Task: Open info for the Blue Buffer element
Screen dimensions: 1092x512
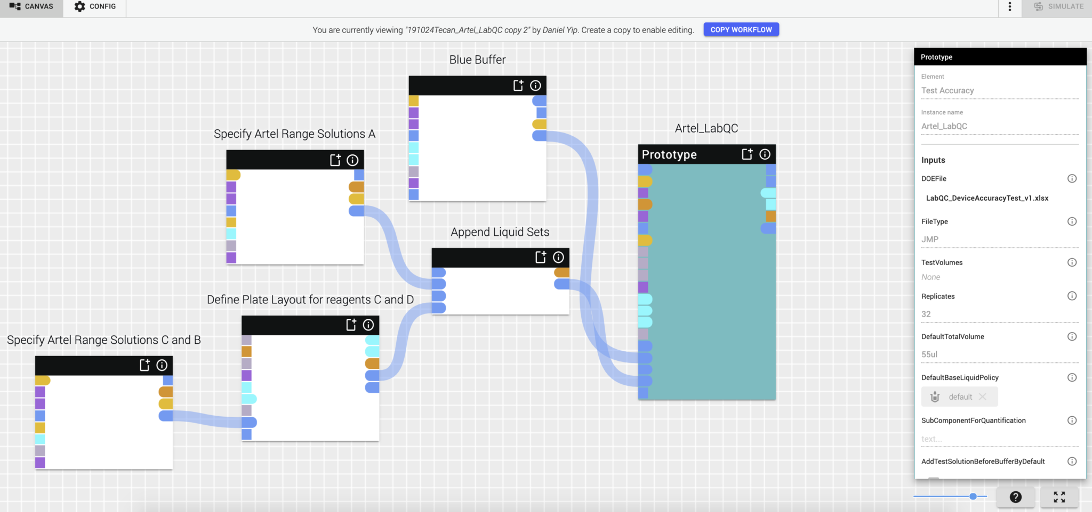Action: (x=536, y=85)
